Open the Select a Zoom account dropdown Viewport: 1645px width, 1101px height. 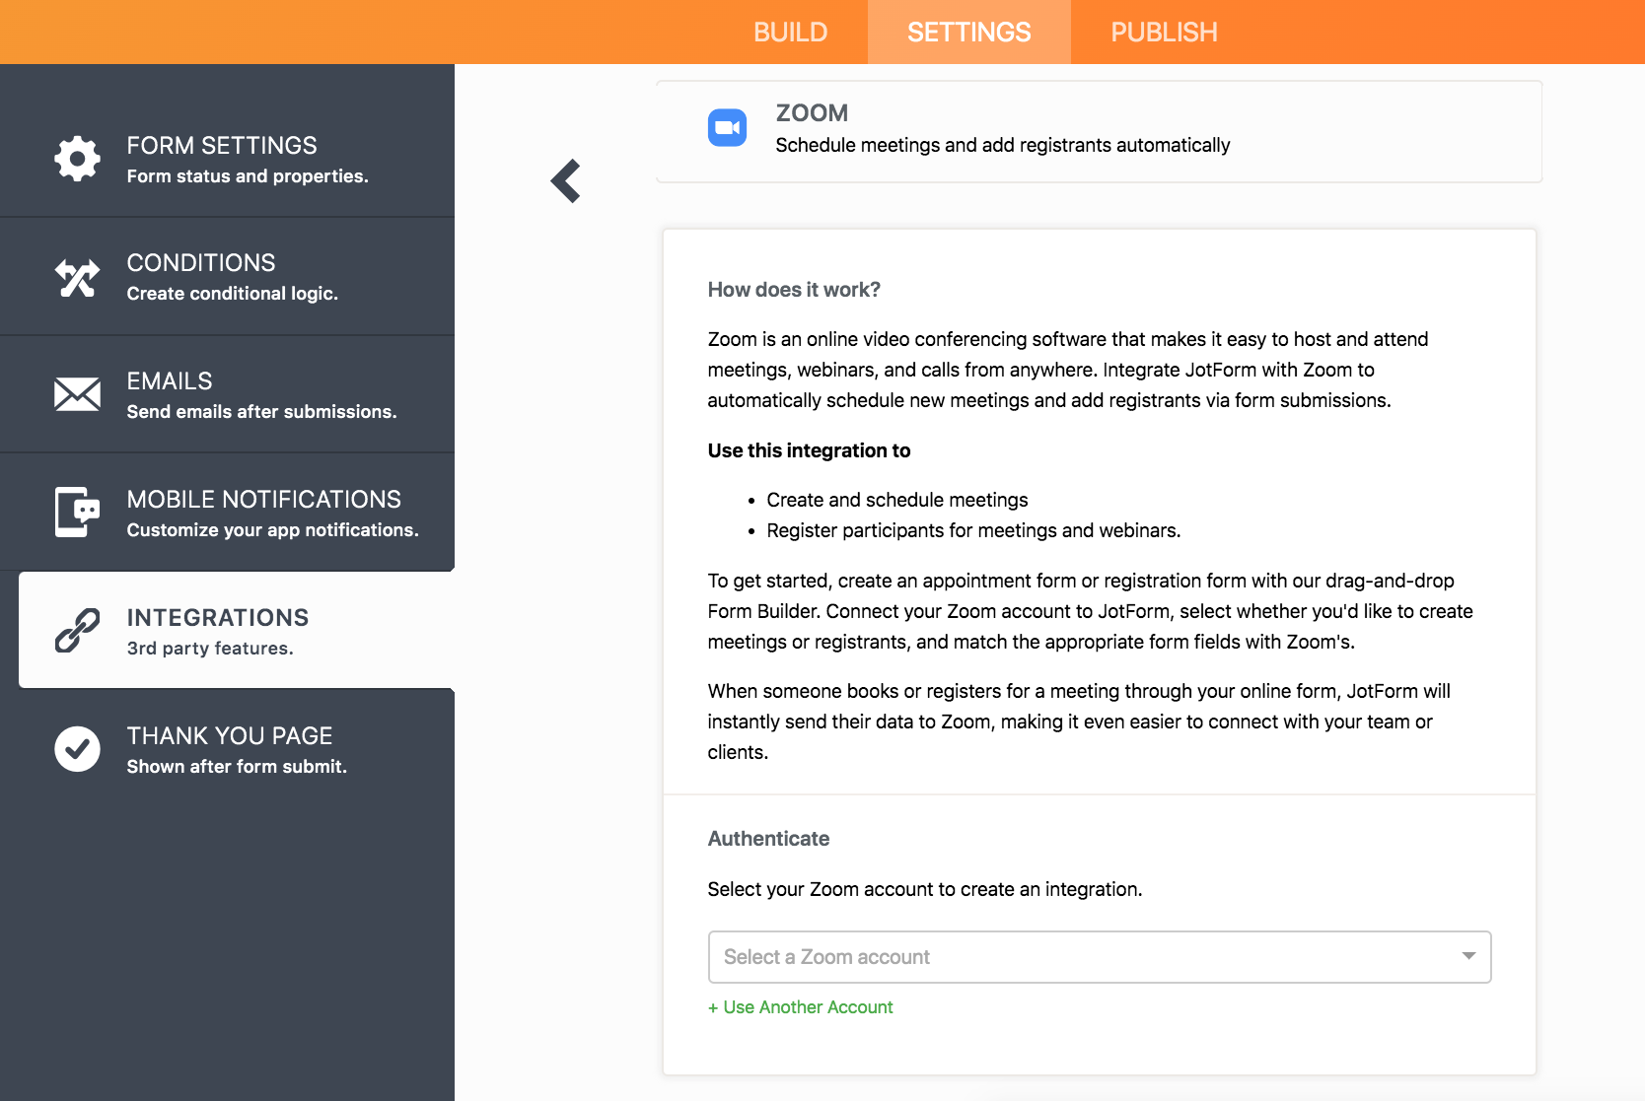pyautogui.click(x=1100, y=957)
